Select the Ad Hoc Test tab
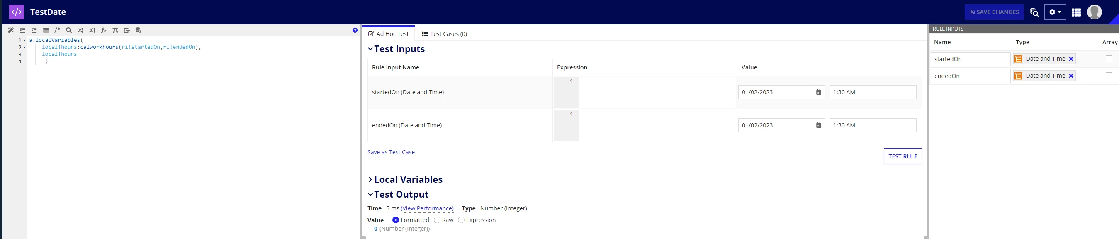Screen dimensions: 1119x239 388,34
